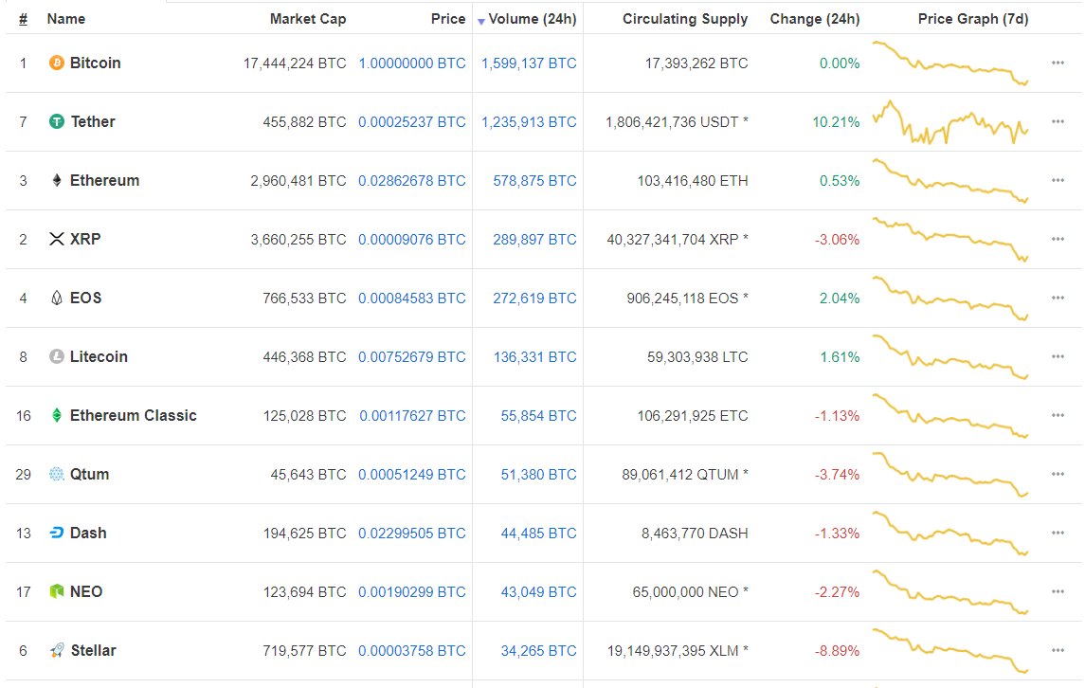The image size is (1085, 688).
Task: Click the NEO green logo icon
Action: coord(57,592)
